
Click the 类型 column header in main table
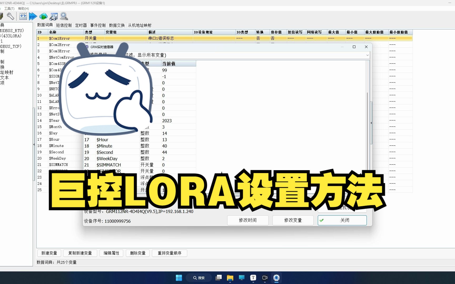[x=94, y=32]
